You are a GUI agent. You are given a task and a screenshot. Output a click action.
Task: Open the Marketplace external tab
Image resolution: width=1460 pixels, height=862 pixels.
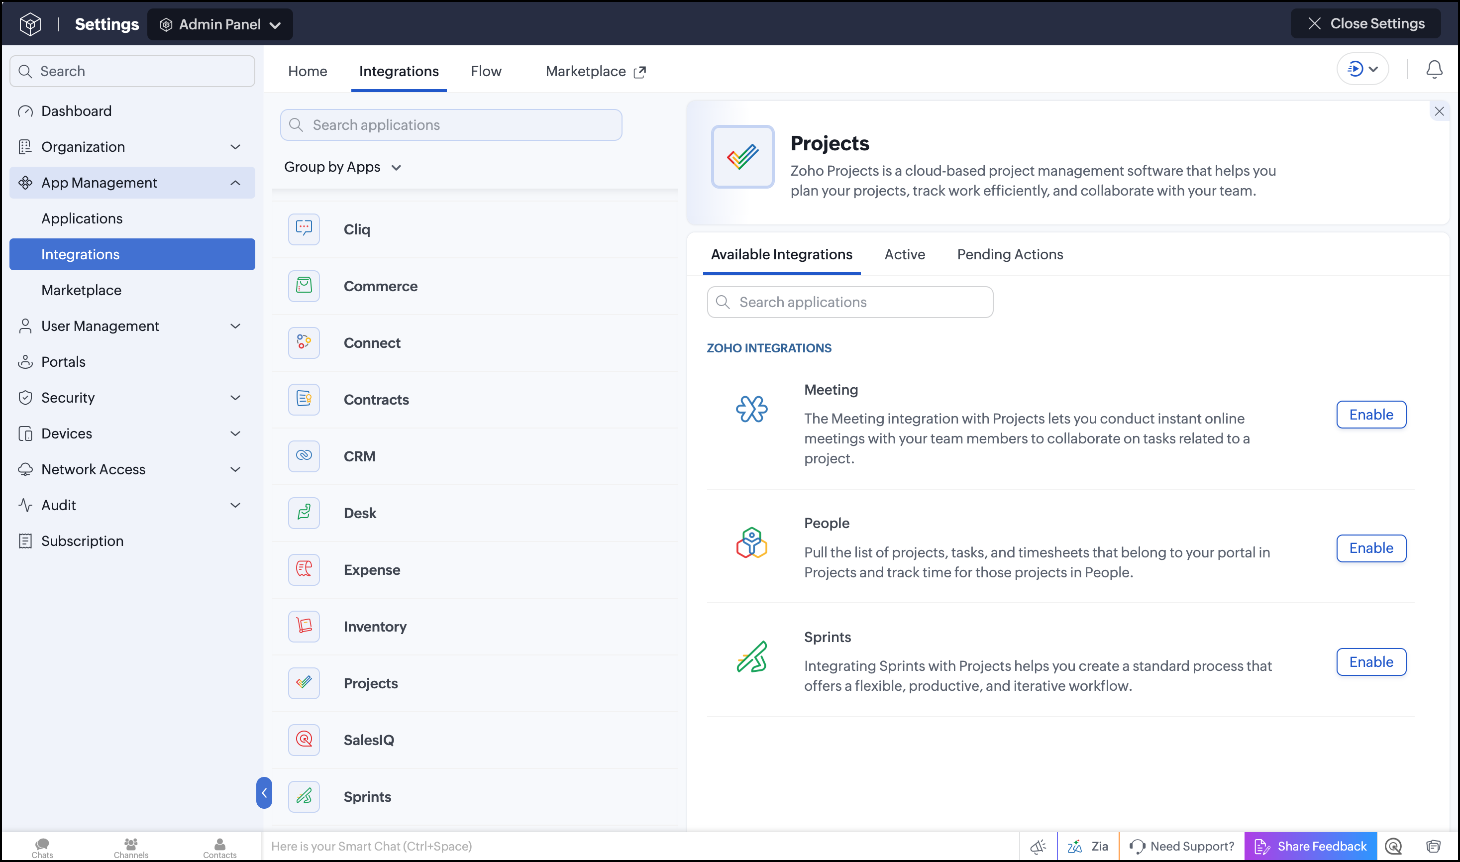595,71
